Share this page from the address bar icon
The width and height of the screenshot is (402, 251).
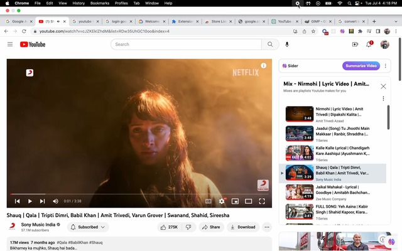coord(304,31)
